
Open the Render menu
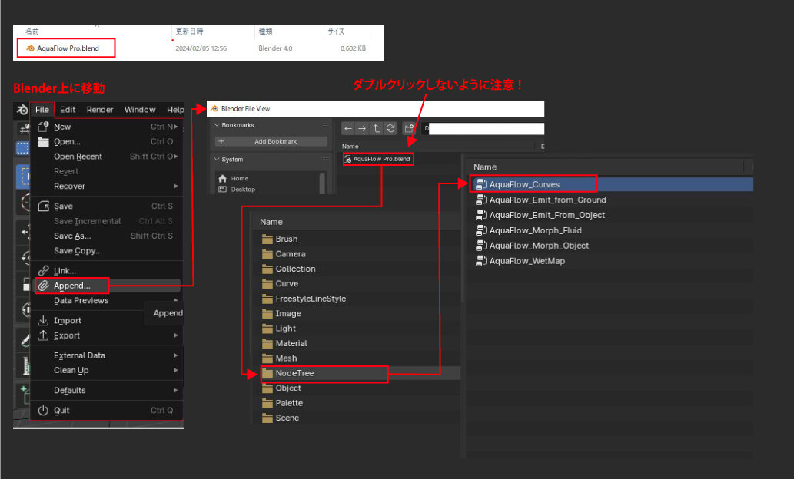[100, 110]
